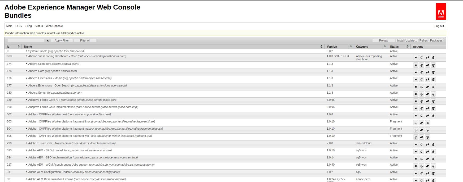This screenshot has height=182, width=463.
Task: Uninstall XMPFiles Worker host bundle
Action: pyautogui.click(x=433, y=116)
